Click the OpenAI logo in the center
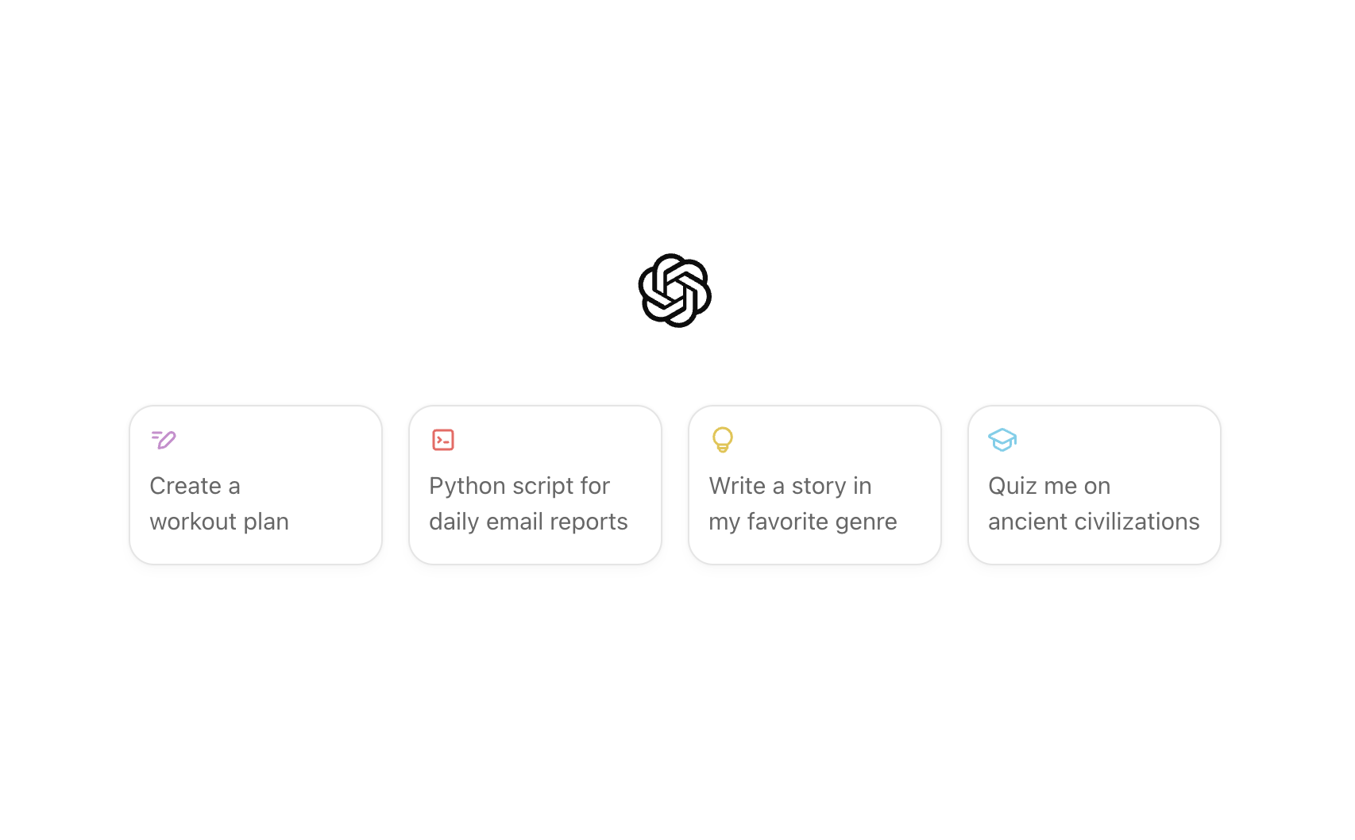 [x=674, y=291]
